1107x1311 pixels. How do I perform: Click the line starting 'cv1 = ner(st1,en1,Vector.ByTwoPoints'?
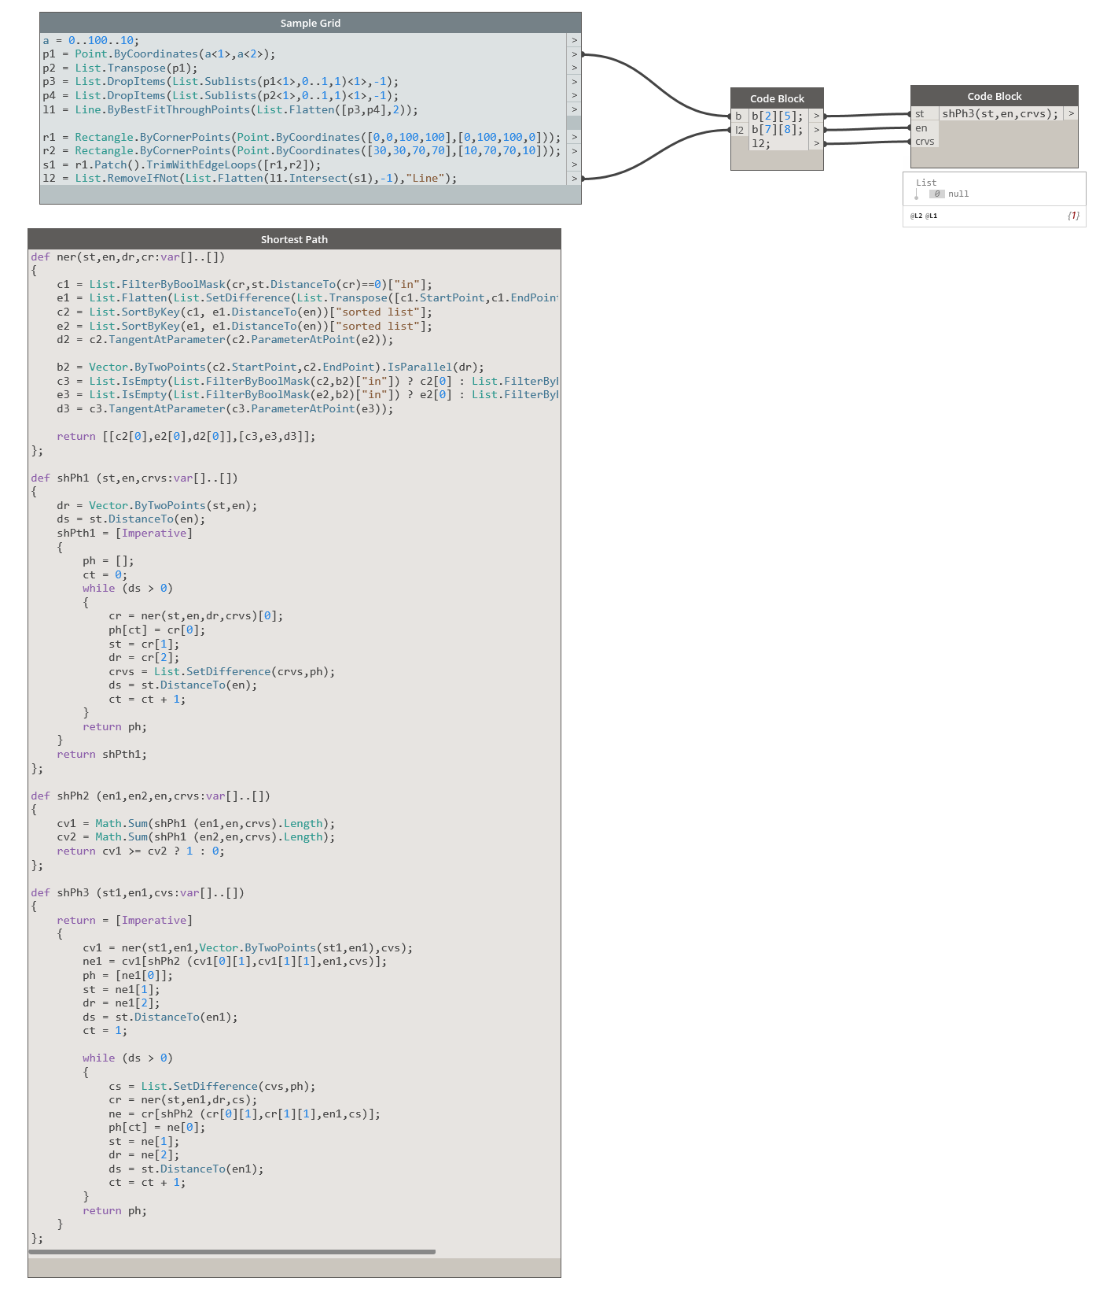248,947
